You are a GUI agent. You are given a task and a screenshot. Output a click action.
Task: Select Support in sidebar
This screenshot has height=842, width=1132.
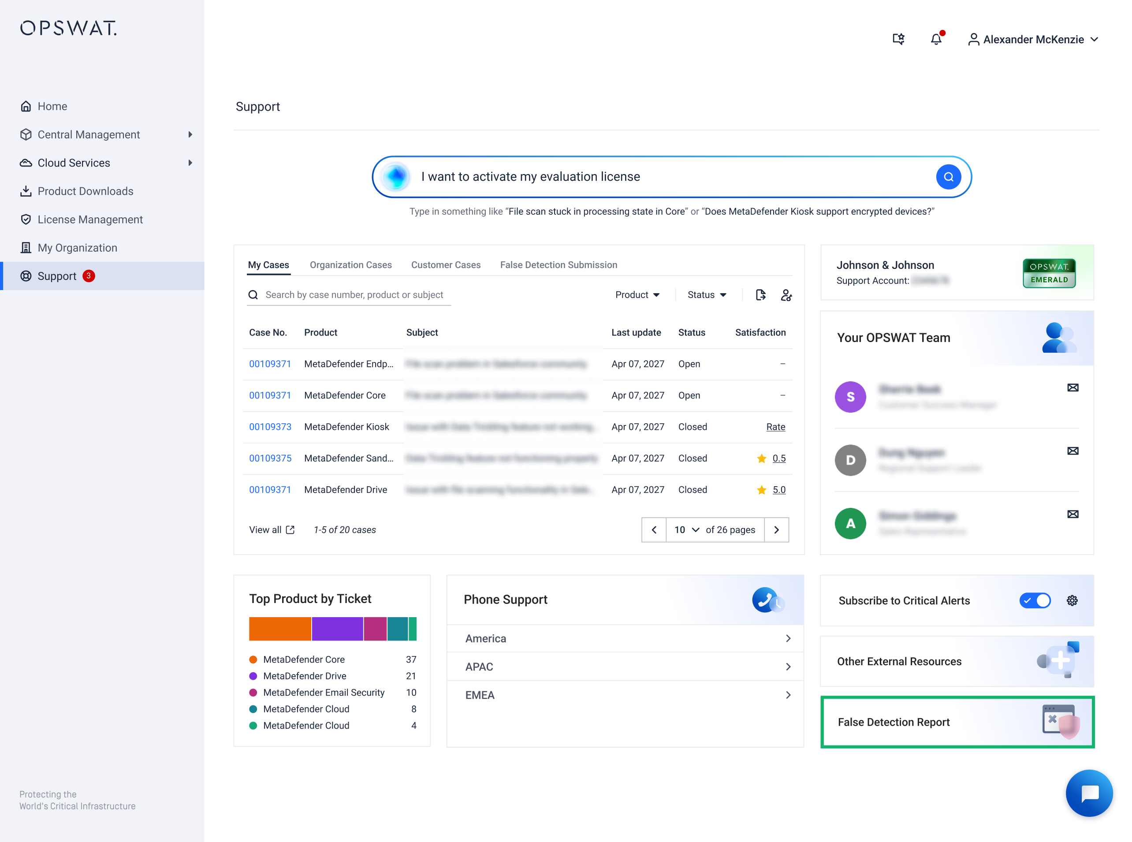[102, 276]
